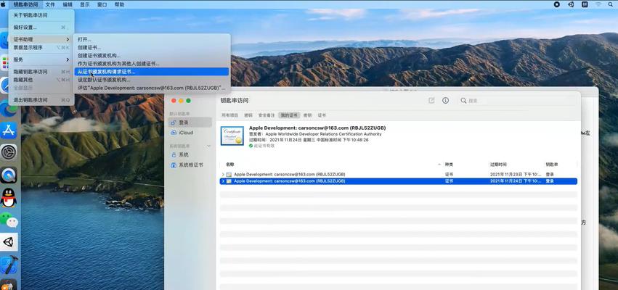The width and height of the screenshot is (618, 290).
Task: Click the 系统 lock icon in sidebar
Action: 174,155
